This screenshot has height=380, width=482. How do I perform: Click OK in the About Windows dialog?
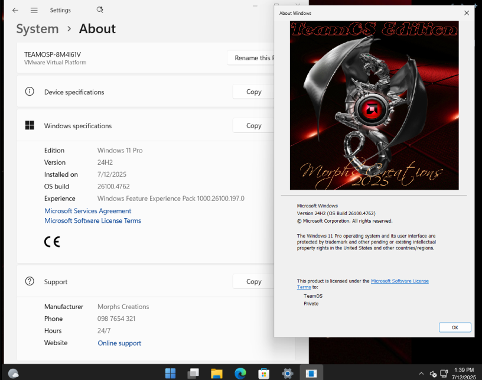(x=455, y=327)
